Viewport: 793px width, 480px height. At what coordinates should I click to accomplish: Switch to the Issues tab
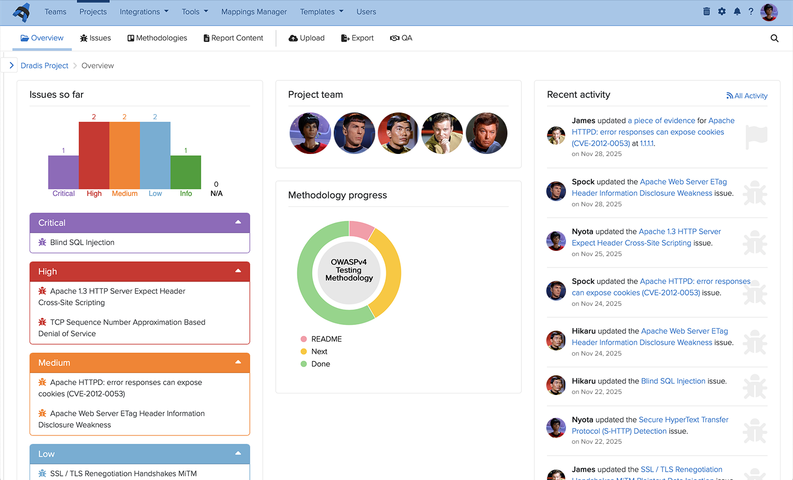click(95, 37)
